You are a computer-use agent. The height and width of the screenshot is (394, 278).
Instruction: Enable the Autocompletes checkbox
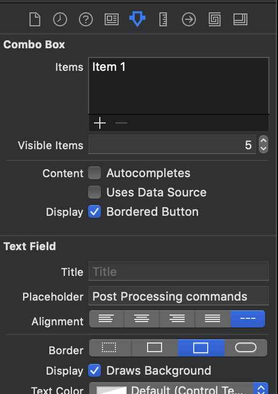94,173
